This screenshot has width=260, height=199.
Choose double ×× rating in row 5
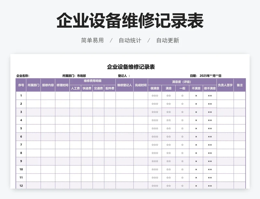click(210, 129)
